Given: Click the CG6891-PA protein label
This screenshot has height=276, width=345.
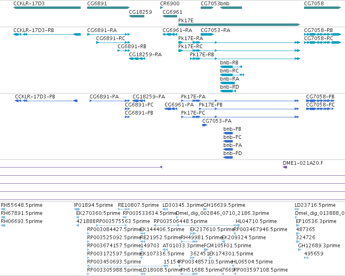Looking at the screenshot, I should point(104,97).
